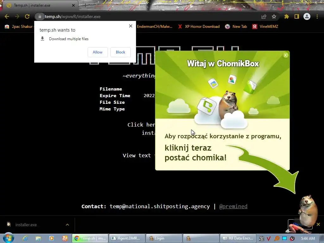This screenshot has height=243, width=324.
Task: Close the Temp.sh | installer.exe tab
Action: click(x=73, y=5)
